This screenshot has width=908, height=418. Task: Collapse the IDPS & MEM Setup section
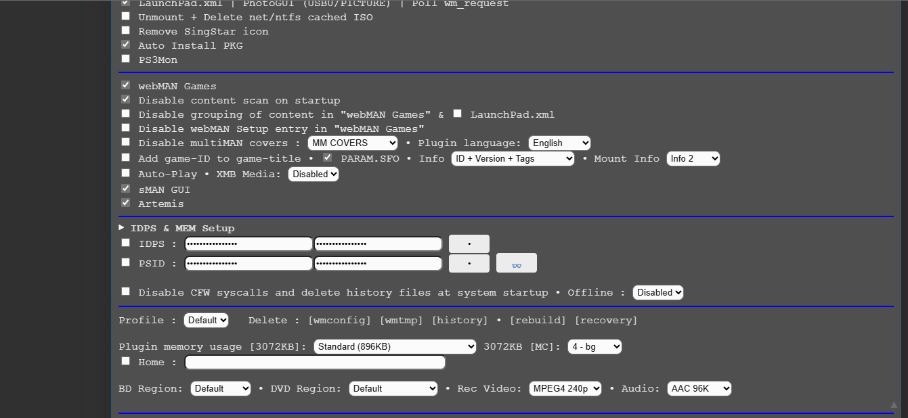pos(122,227)
